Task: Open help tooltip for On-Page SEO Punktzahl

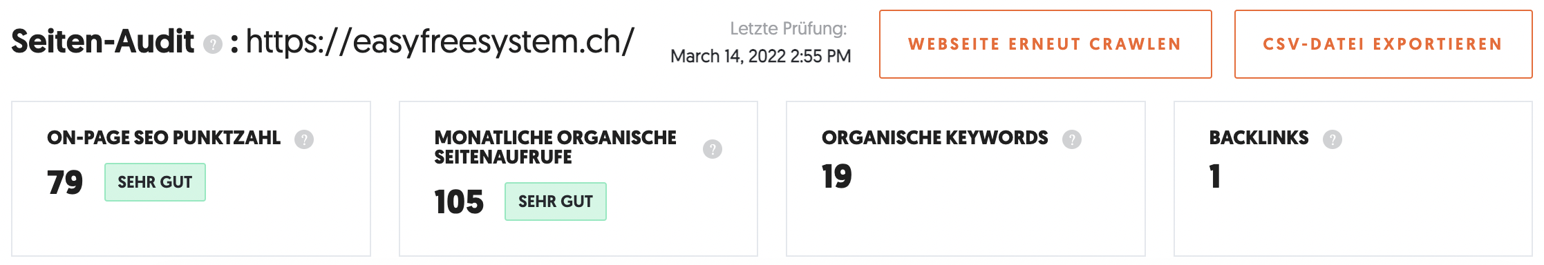Action: (304, 139)
